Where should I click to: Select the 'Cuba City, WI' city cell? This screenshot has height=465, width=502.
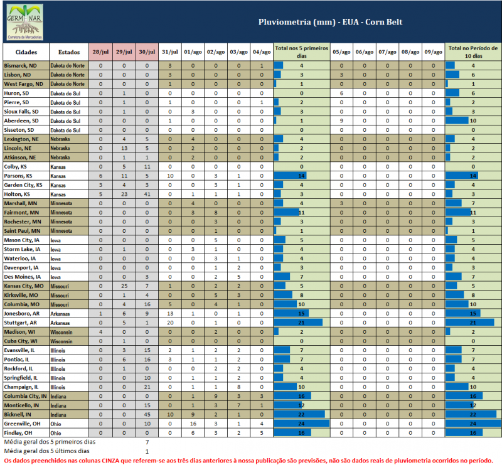pyautogui.click(x=26, y=341)
